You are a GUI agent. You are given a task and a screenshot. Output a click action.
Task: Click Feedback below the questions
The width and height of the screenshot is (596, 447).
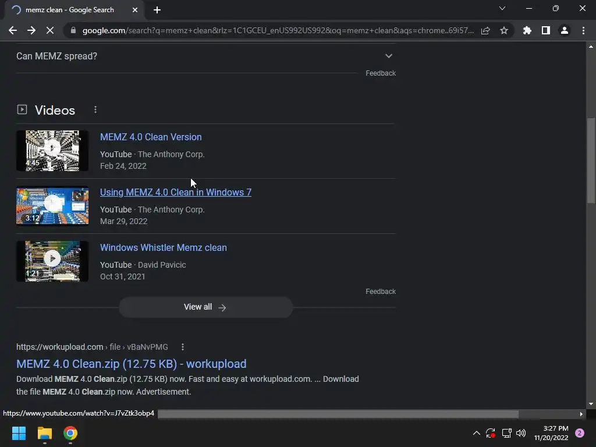click(381, 73)
